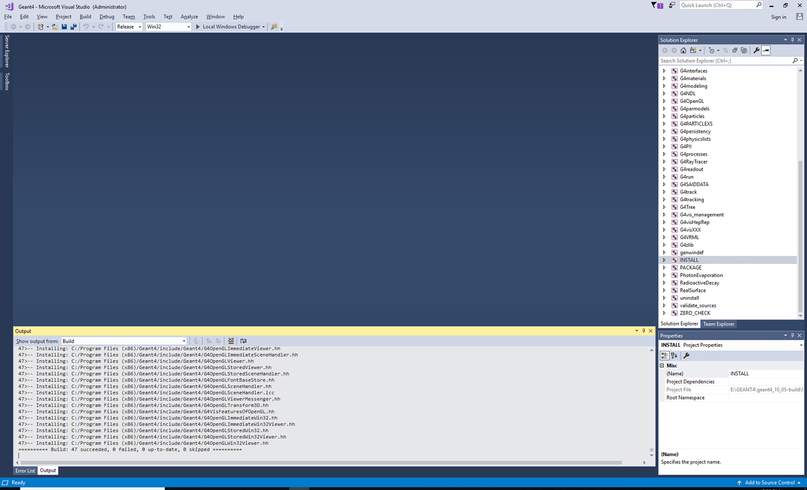
Task: Toggle Preview Selected Items in Solution Explorer
Action: click(766, 50)
